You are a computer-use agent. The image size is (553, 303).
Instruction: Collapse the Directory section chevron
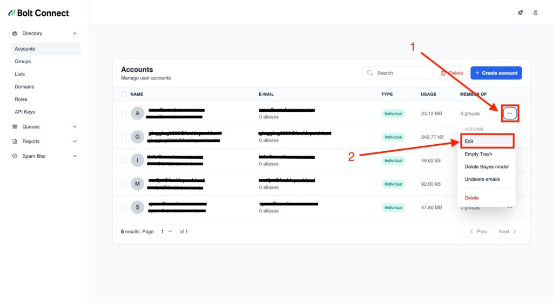(x=75, y=33)
